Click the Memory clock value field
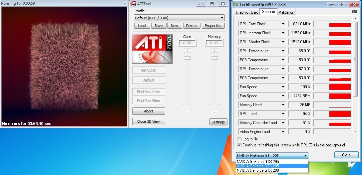Image resolution: width=362 pixels, height=175 pixels. pos(214,43)
